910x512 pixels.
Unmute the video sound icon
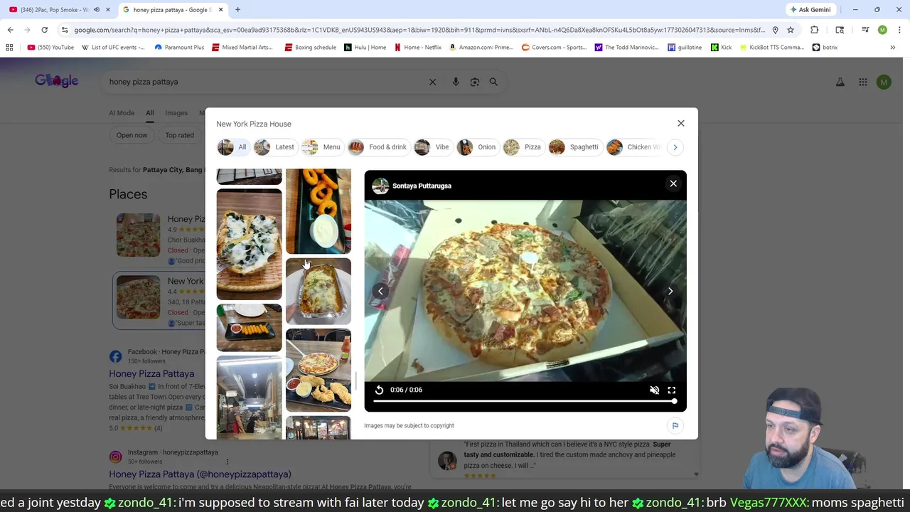[x=654, y=390]
